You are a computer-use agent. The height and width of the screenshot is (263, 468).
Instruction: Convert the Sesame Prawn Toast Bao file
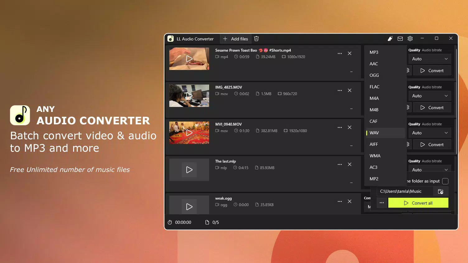pyautogui.click(x=432, y=71)
